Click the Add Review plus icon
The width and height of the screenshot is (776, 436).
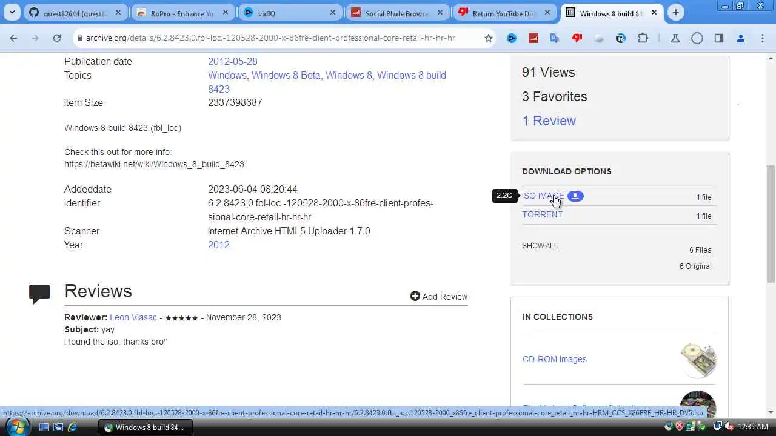pos(415,296)
